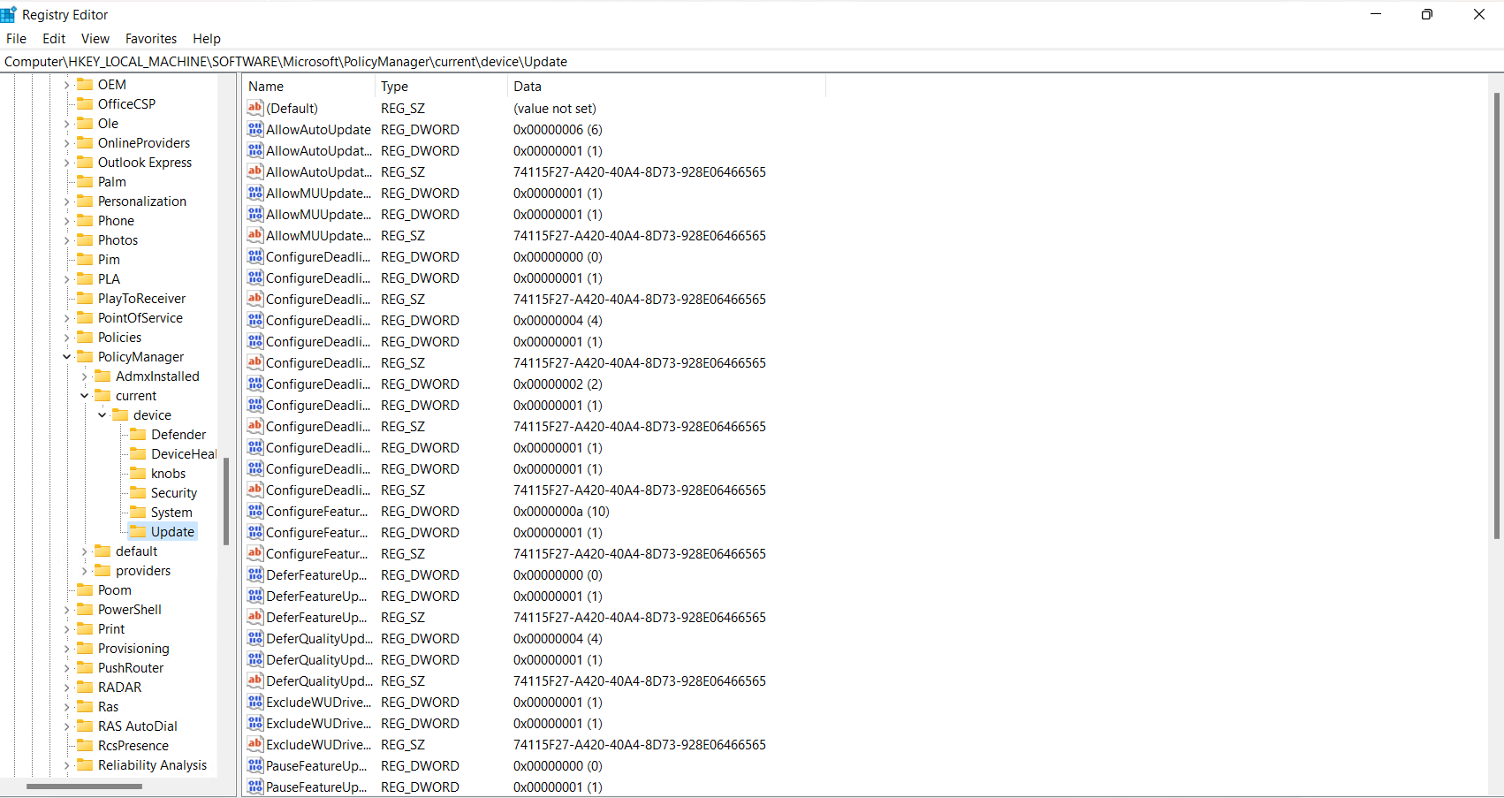Click the Palm folder icon
1504x798 pixels.
pos(85,182)
